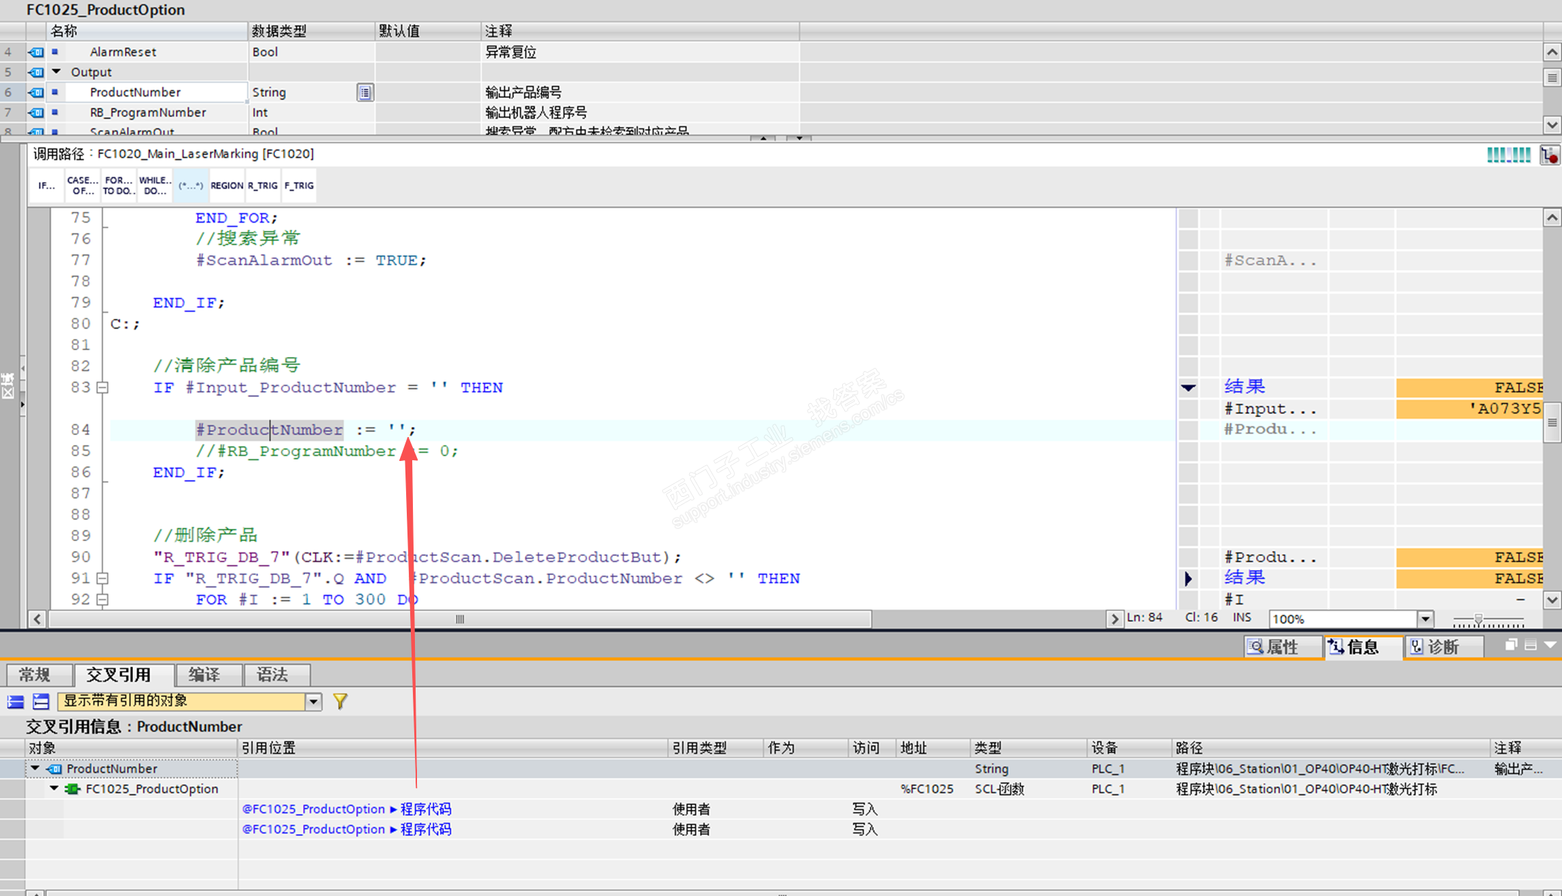Open first FC1025_ProductOption 程序代码 reference link
Viewport: 1562px width, 896px height.
[346, 809]
